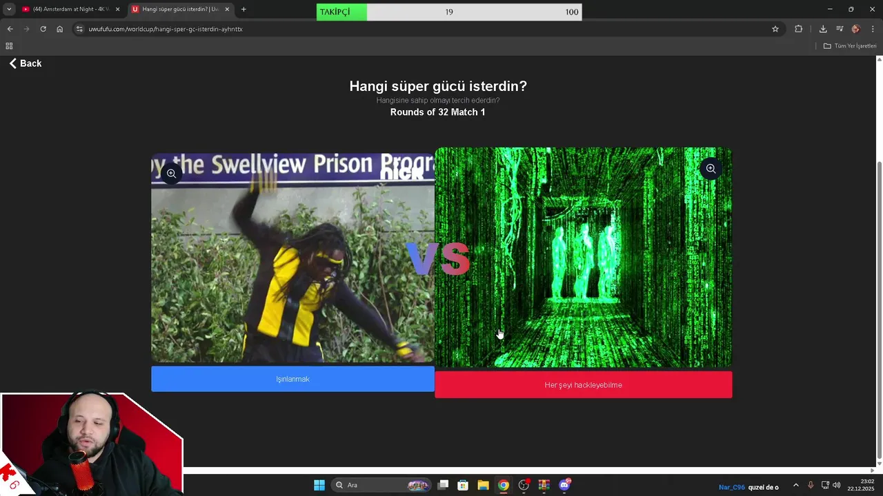
Task: Vote for the red Her şeyi hackleyebilme button
Action: [x=583, y=385]
